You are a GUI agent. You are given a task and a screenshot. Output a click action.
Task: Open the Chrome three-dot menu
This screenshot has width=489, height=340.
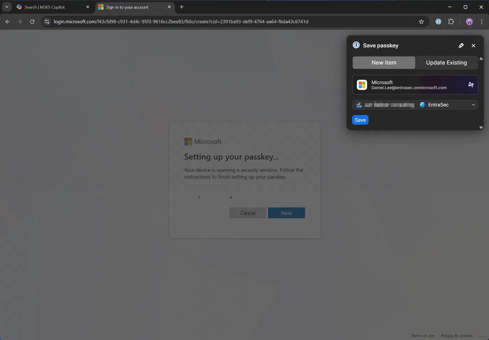(x=482, y=22)
